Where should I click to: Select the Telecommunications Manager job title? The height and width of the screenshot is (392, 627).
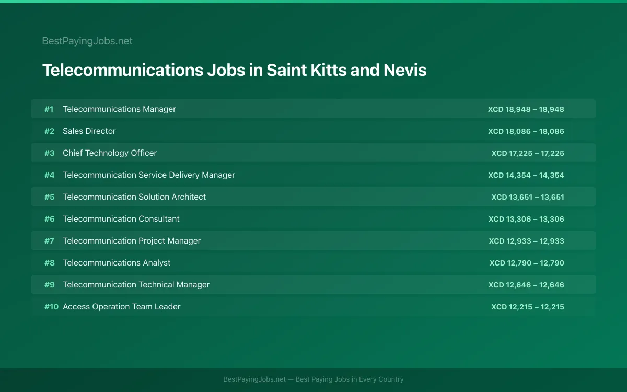(x=119, y=109)
